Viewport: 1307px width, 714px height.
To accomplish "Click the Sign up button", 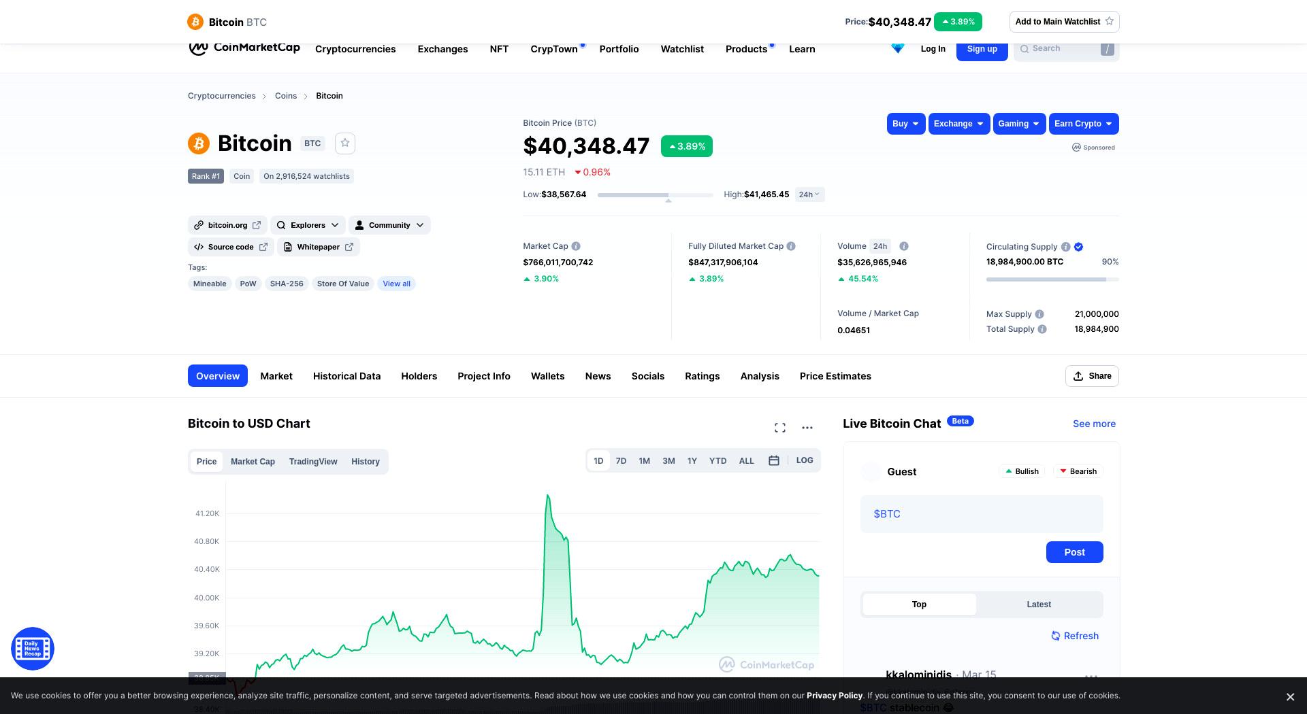I will click(982, 49).
